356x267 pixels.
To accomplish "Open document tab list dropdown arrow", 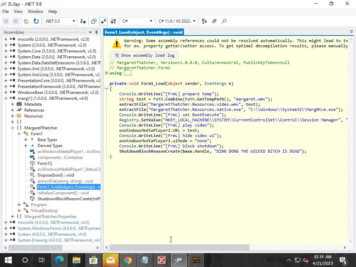I will click(x=351, y=32).
